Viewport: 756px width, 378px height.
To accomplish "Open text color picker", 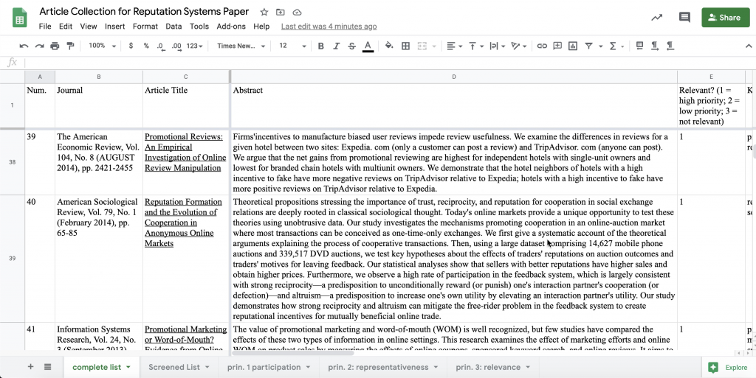I will [368, 46].
